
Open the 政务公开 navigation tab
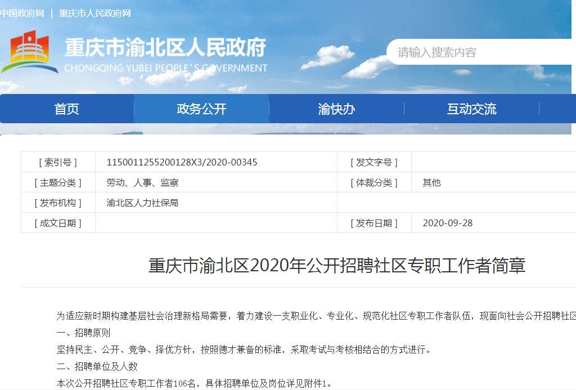(x=201, y=109)
